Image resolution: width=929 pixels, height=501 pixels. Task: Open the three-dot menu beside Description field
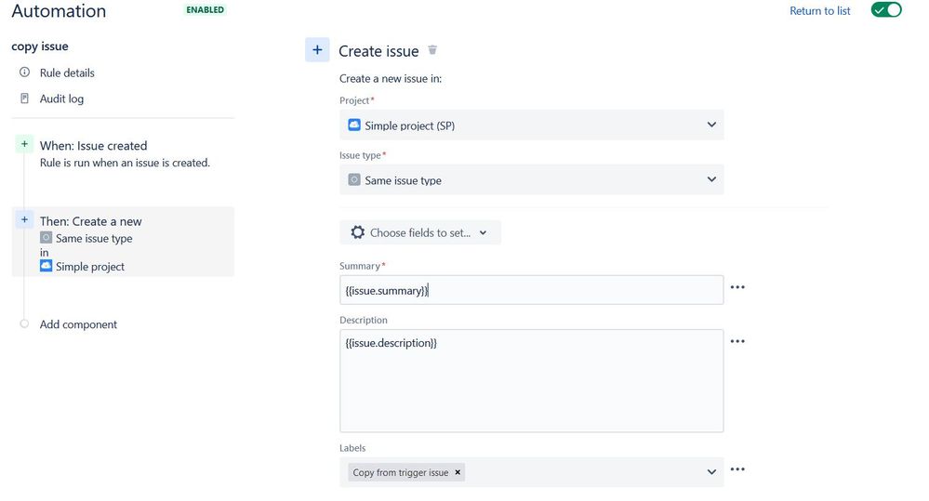[x=737, y=342]
